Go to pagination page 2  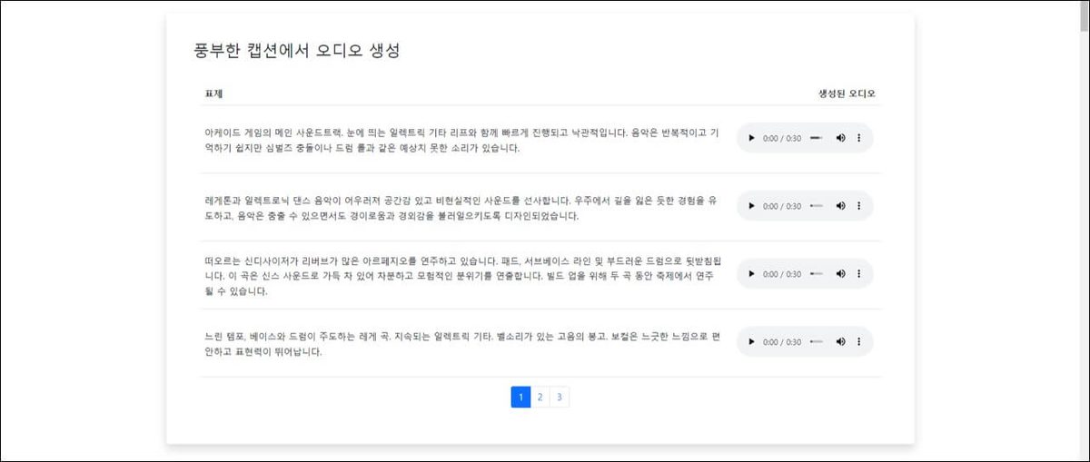tap(540, 397)
